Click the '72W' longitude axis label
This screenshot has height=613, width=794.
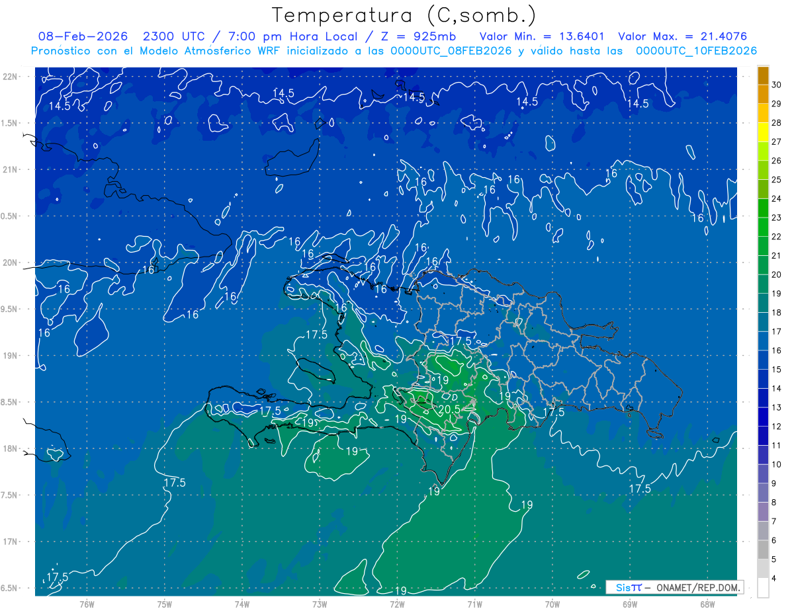tap(397, 604)
